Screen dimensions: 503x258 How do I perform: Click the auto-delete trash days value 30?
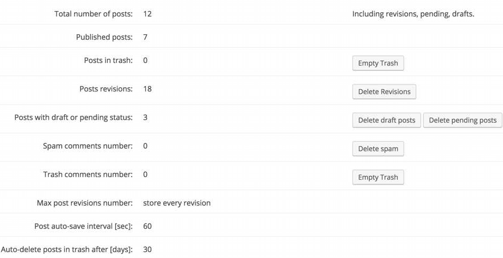(x=147, y=250)
